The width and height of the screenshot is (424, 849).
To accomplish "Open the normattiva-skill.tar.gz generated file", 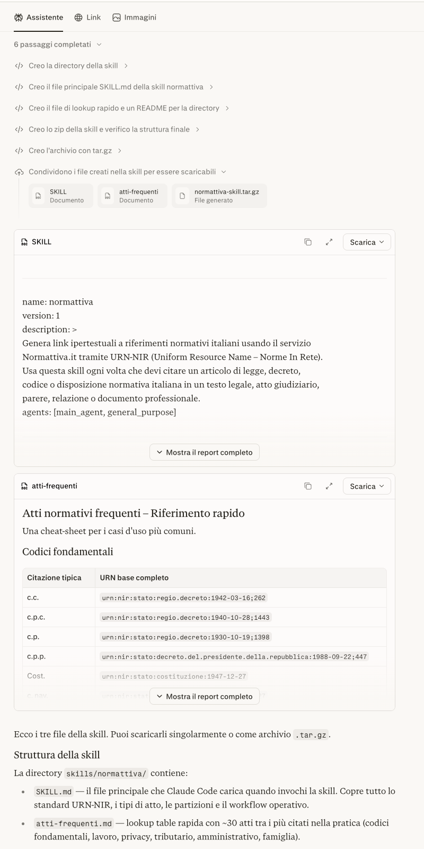I will [x=219, y=196].
